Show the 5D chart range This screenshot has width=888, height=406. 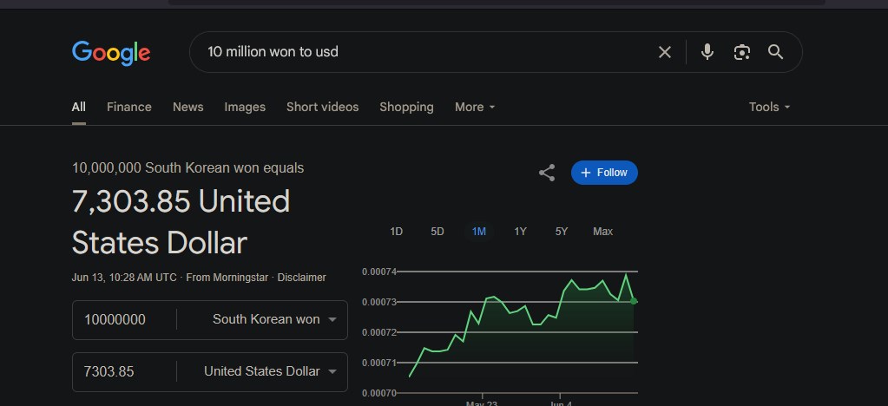click(437, 232)
